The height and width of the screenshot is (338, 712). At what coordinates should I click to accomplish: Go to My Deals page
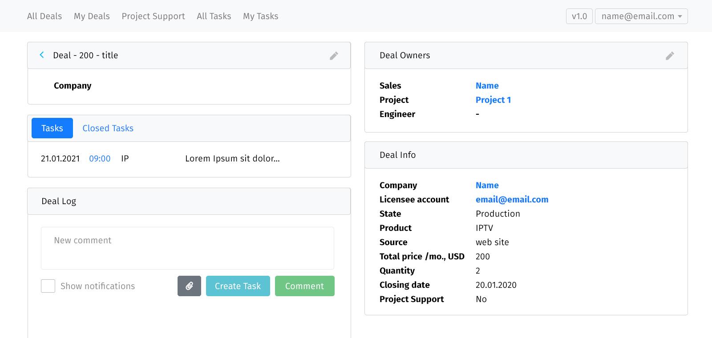pos(92,16)
